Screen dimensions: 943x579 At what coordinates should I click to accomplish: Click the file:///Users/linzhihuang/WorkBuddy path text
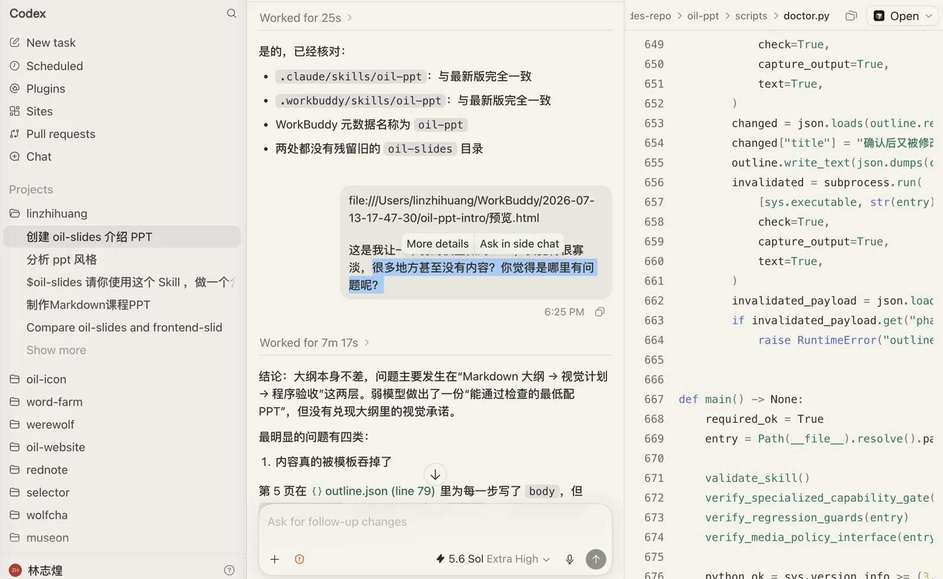[x=471, y=209]
